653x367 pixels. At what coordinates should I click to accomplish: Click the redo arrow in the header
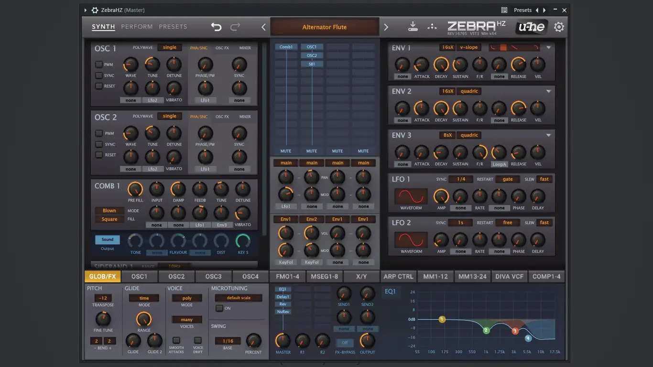pos(235,27)
